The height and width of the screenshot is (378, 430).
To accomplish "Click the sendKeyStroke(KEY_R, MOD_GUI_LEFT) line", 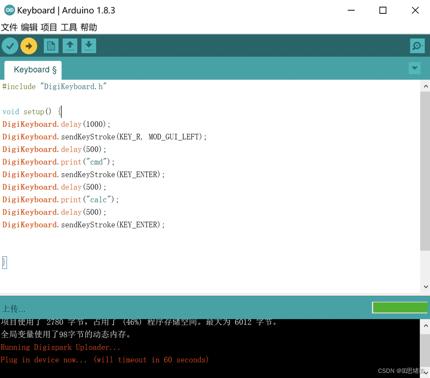I will pos(104,137).
